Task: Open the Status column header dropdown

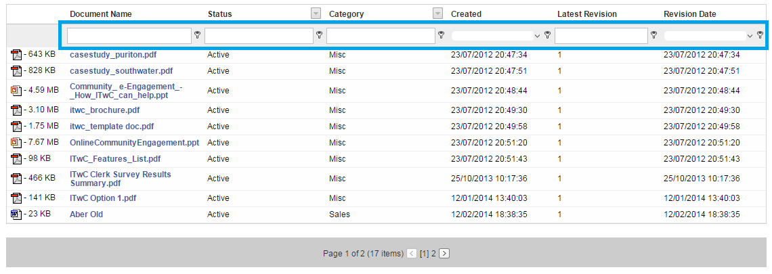Action: pos(316,14)
